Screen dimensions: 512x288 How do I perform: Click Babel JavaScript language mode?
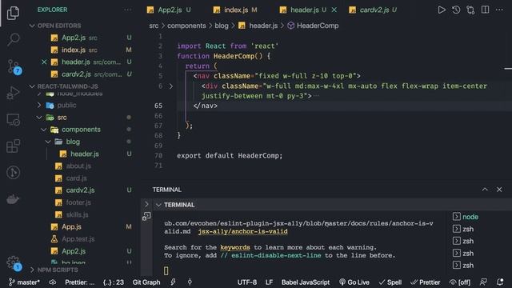click(306, 282)
